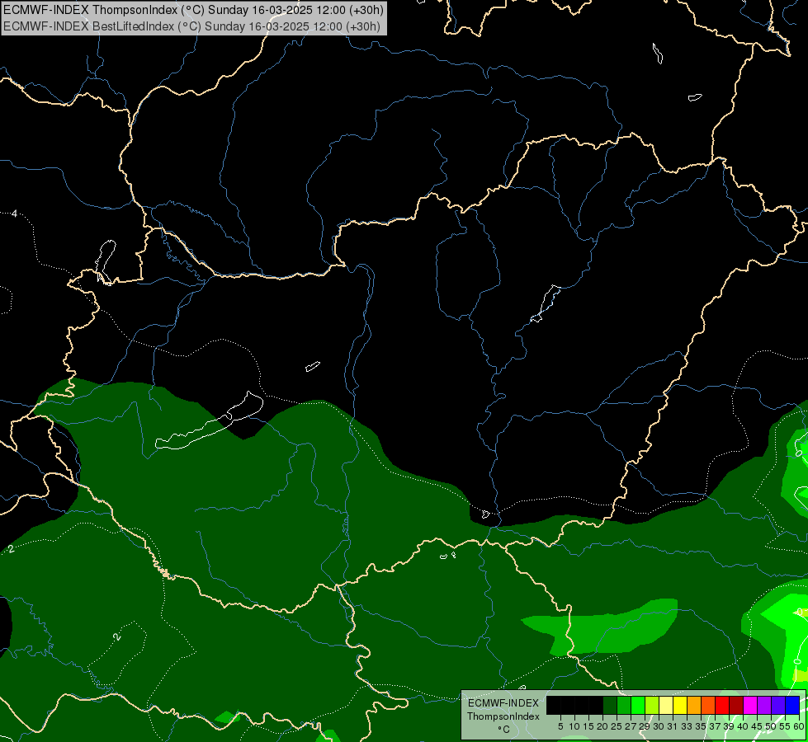Click legend scale value "37"
This screenshot has height=742, width=808.
(x=715, y=726)
